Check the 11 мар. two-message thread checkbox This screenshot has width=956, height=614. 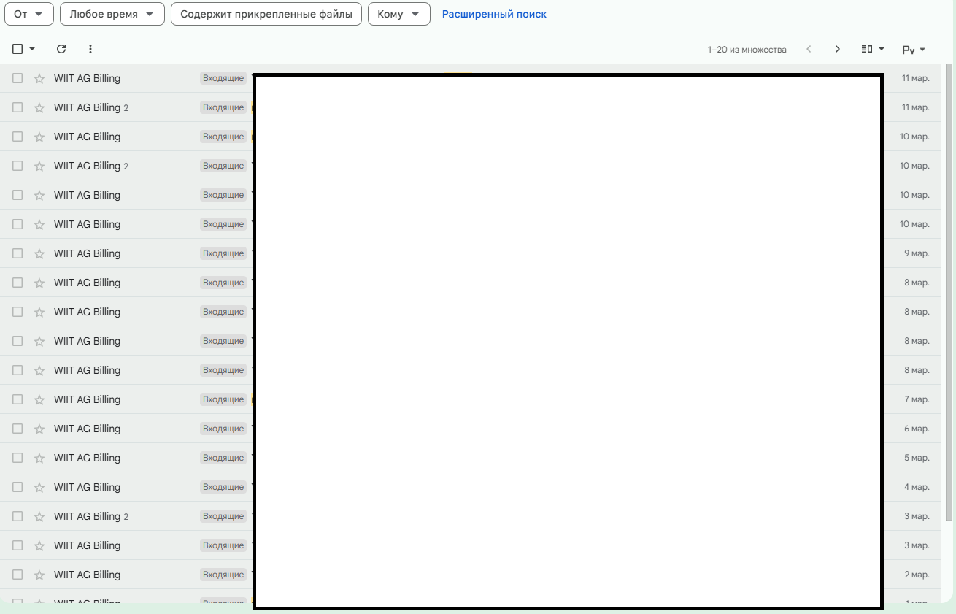18,107
